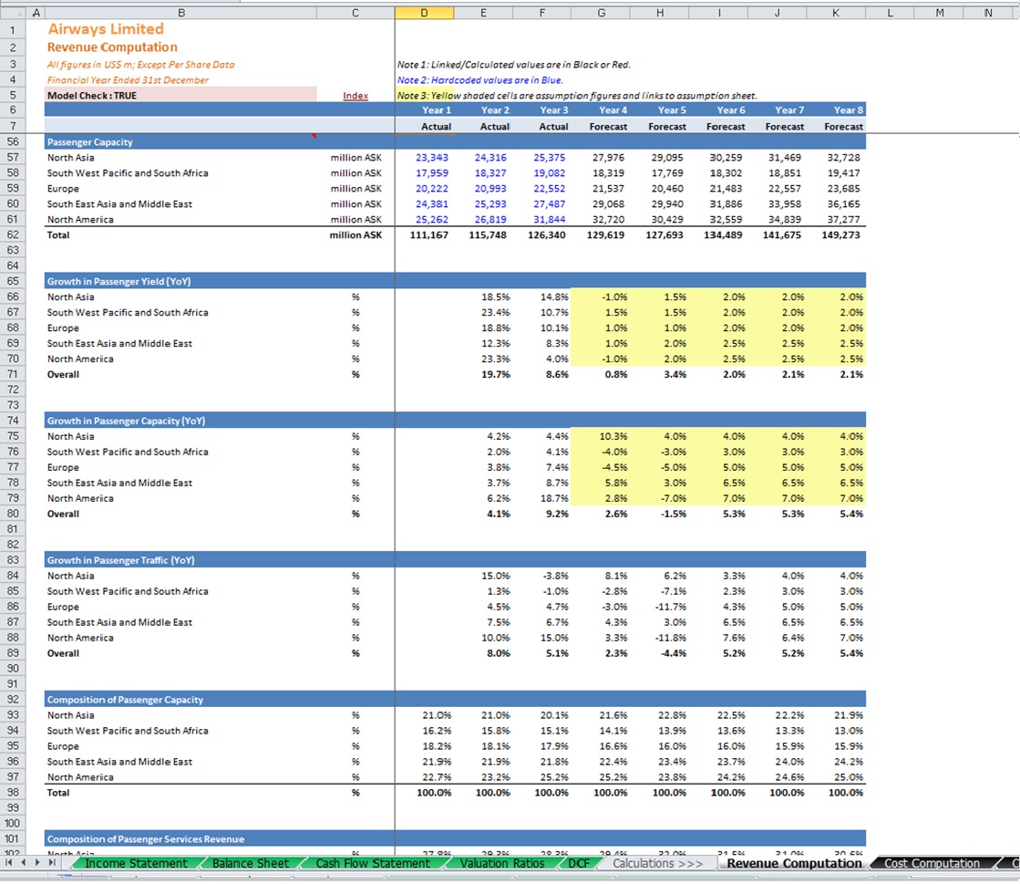The width and height of the screenshot is (1020, 884).
Task: Select Calculations >>> sheet tab
Action: click(x=657, y=863)
